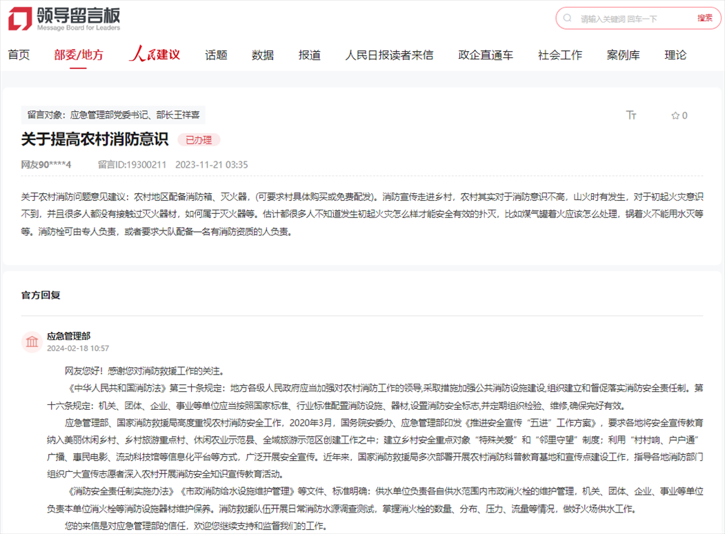Open the 话题 navigation item

[215, 55]
